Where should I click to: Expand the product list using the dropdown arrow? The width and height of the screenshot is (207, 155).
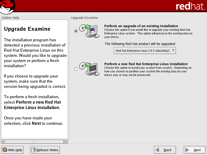pyautogui.click(x=173, y=50)
